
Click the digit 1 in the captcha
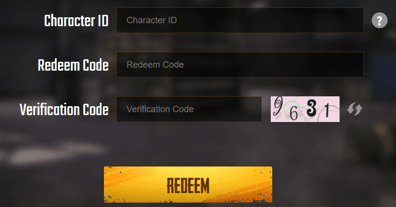pyautogui.click(x=327, y=111)
